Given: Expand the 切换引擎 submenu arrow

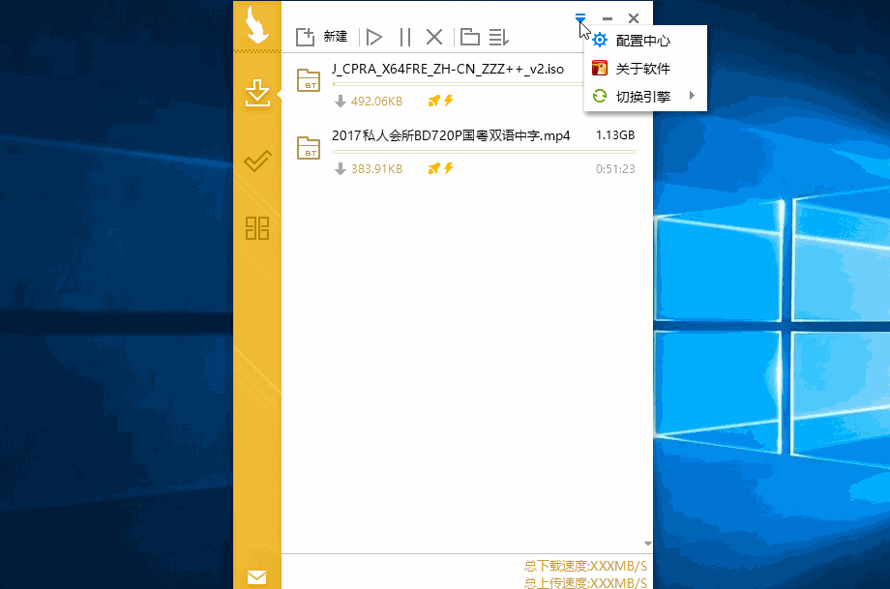Looking at the screenshot, I should (x=693, y=96).
